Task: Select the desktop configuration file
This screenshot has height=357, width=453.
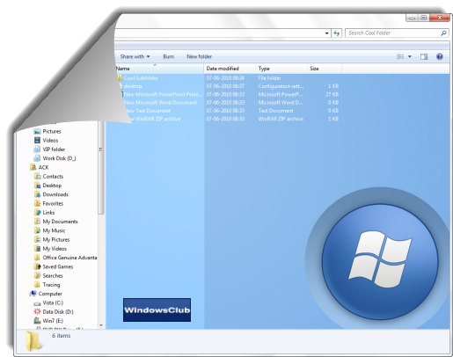Action: (x=133, y=86)
